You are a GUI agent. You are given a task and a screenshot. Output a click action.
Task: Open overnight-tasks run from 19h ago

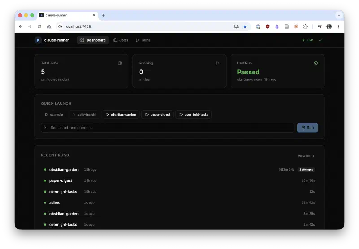179,192
